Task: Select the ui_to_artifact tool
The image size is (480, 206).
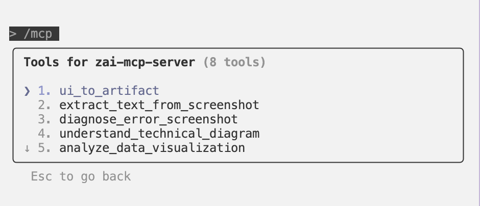Action: [109, 91]
